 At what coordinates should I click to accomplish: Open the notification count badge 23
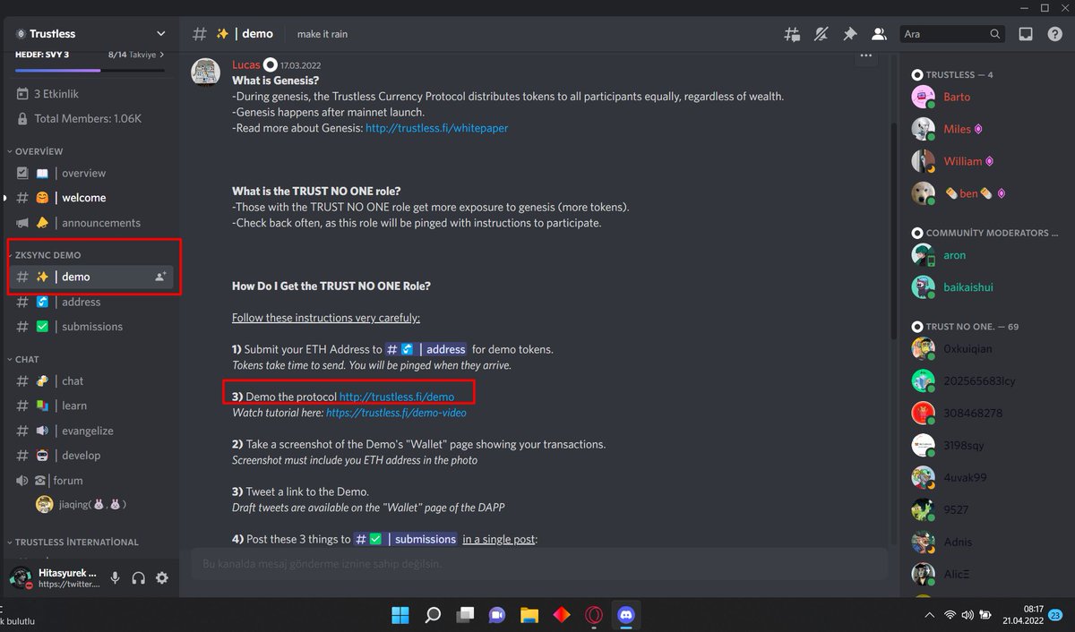[1055, 615]
